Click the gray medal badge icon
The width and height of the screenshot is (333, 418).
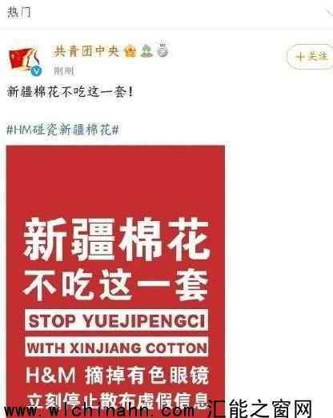pos(162,50)
